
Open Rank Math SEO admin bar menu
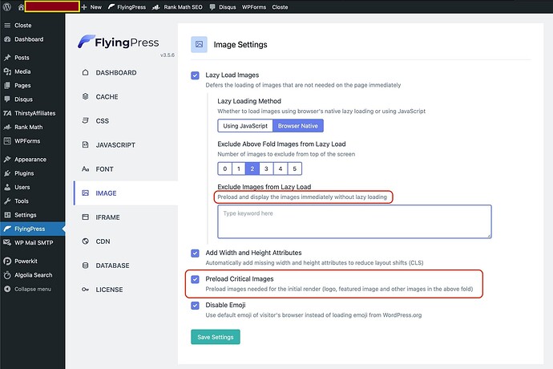point(178,7)
